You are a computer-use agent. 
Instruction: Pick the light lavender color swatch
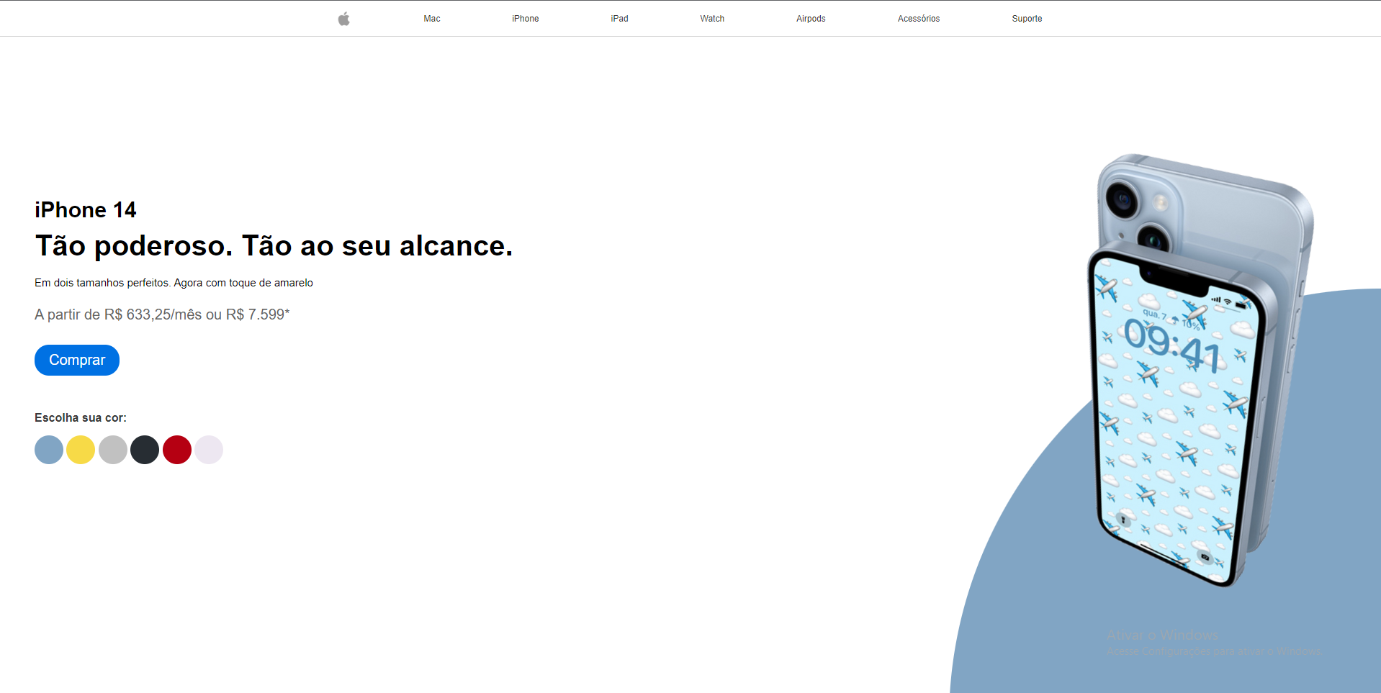[209, 450]
